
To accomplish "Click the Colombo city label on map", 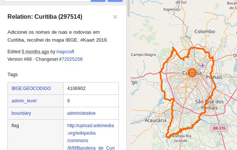I will (x=204, y=31).
